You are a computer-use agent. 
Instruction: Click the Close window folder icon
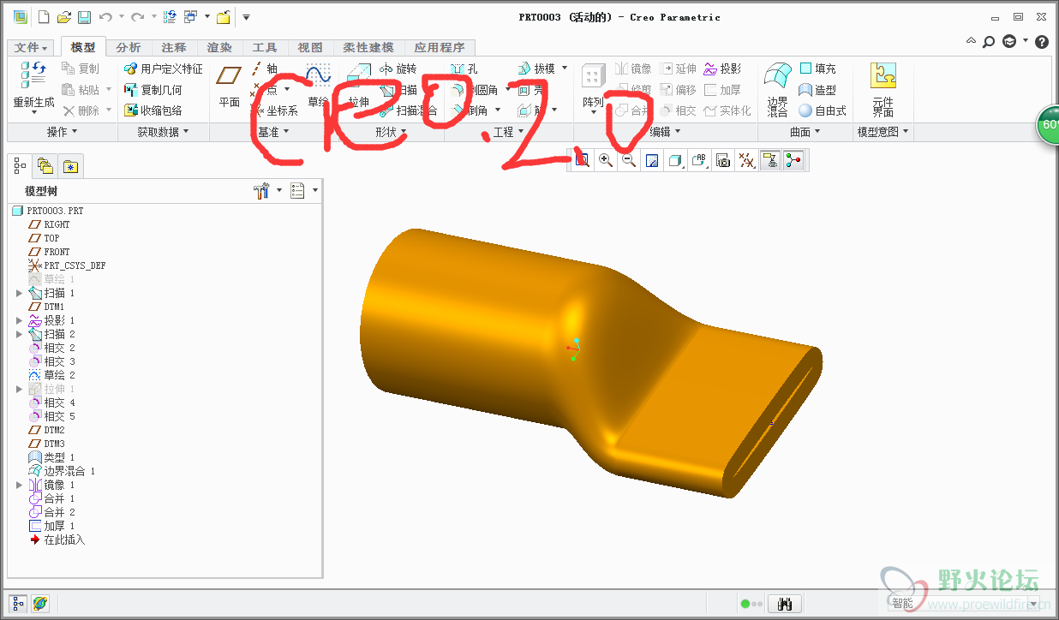(223, 17)
